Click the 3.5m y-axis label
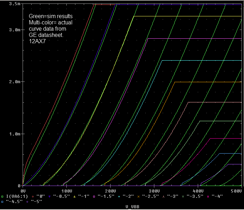Image resolution: width=244 pixels, height=210 pixels. pos(15,4)
